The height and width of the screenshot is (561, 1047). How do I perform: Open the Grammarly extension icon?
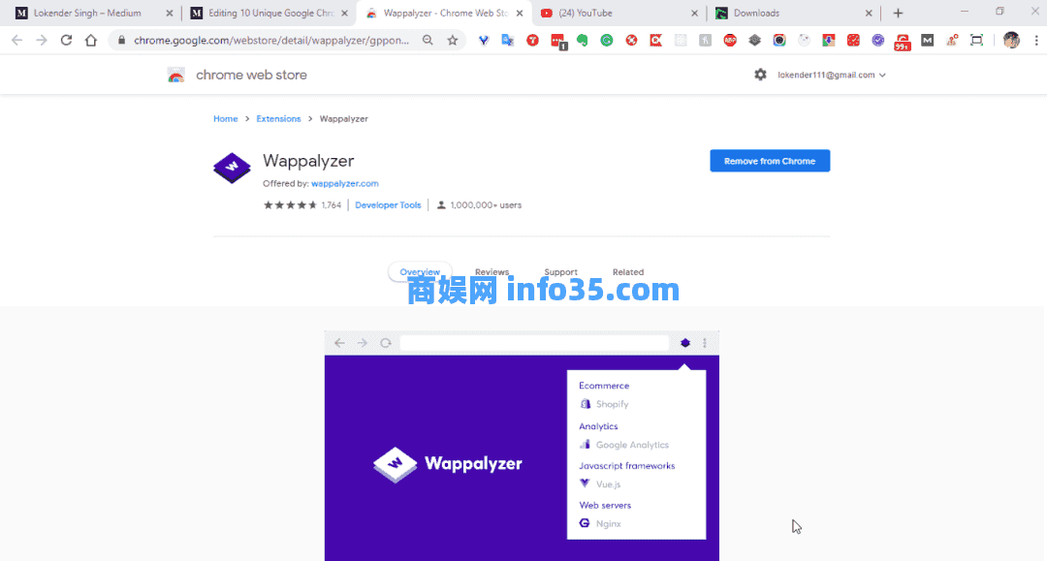click(x=606, y=40)
